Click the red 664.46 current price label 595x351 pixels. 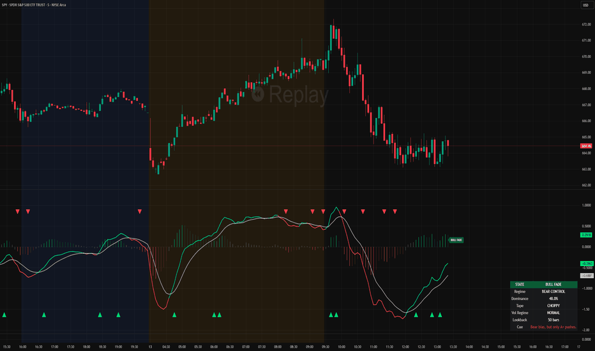(586, 146)
